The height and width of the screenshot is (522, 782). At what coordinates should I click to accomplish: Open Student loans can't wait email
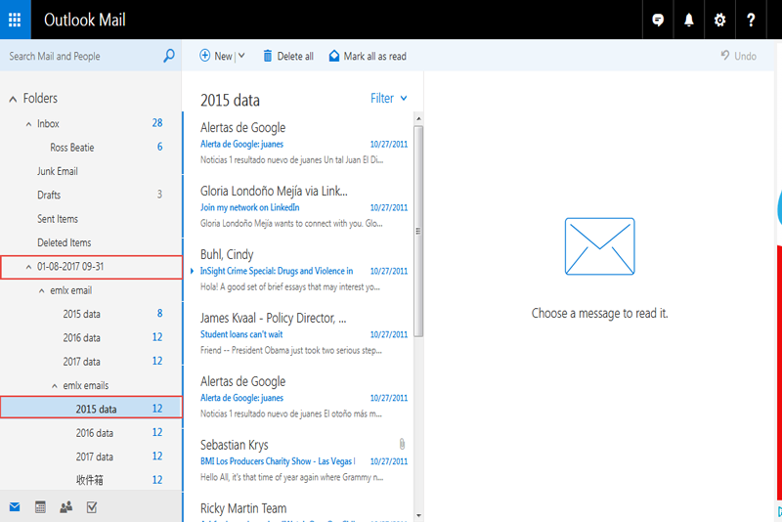pyautogui.click(x=298, y=333)
